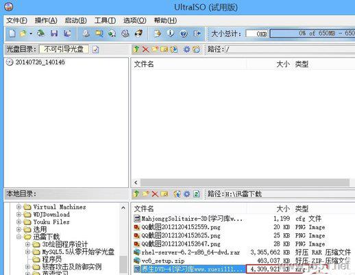Click blue gear icon in local toolbar
The height and width of the screenshot is (275, 355).
point(186,194)
